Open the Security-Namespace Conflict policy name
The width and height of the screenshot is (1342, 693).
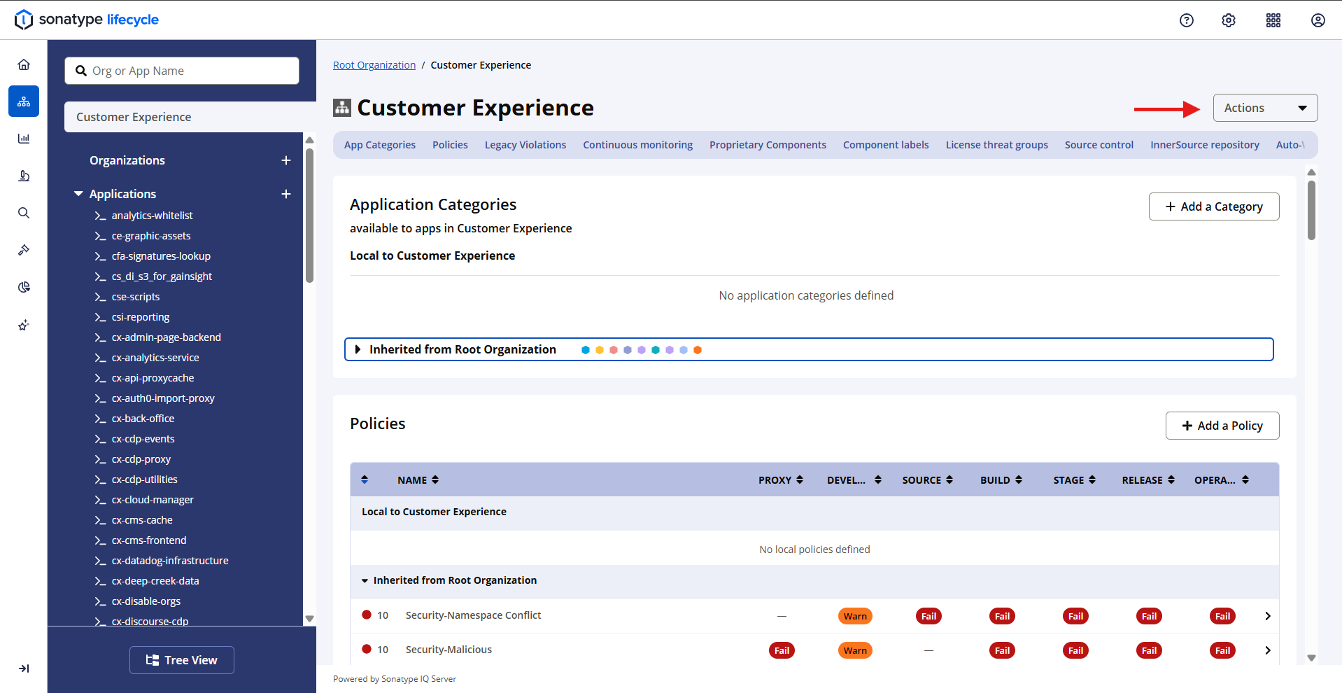(473, 615)
